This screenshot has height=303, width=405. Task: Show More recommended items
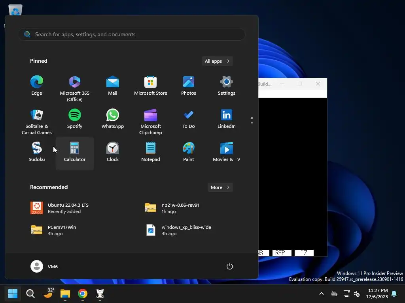coord(220,187)
